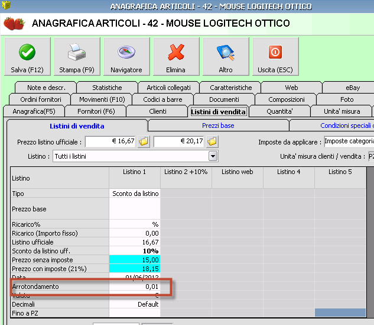Click Ricarico (Importo fisso) value 0,00
Image resolution: width=374 pixels, height=325 pixels.
tap(135, 233)
